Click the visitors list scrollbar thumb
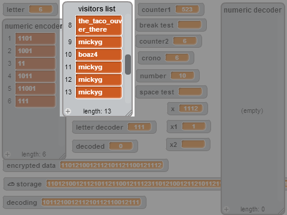This screenshot has width=287, height=215. click(x=128, y=64)
